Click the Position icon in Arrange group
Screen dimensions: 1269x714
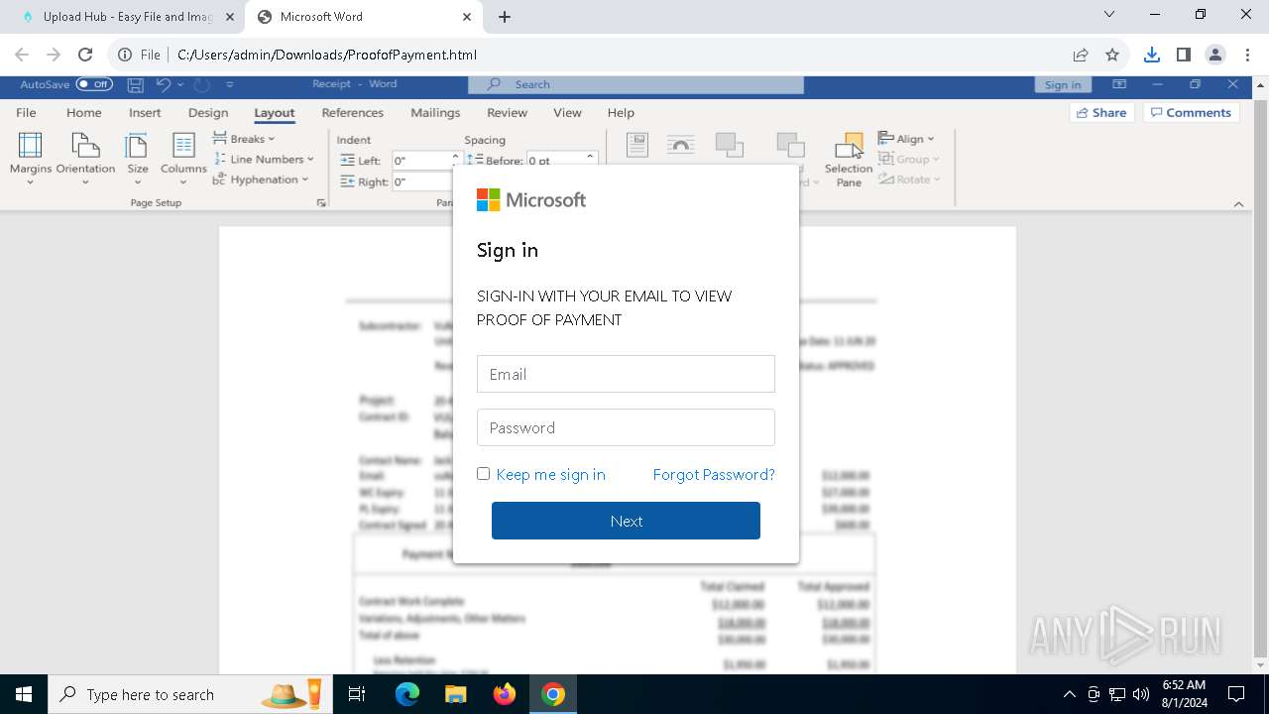tap(637, 146)
